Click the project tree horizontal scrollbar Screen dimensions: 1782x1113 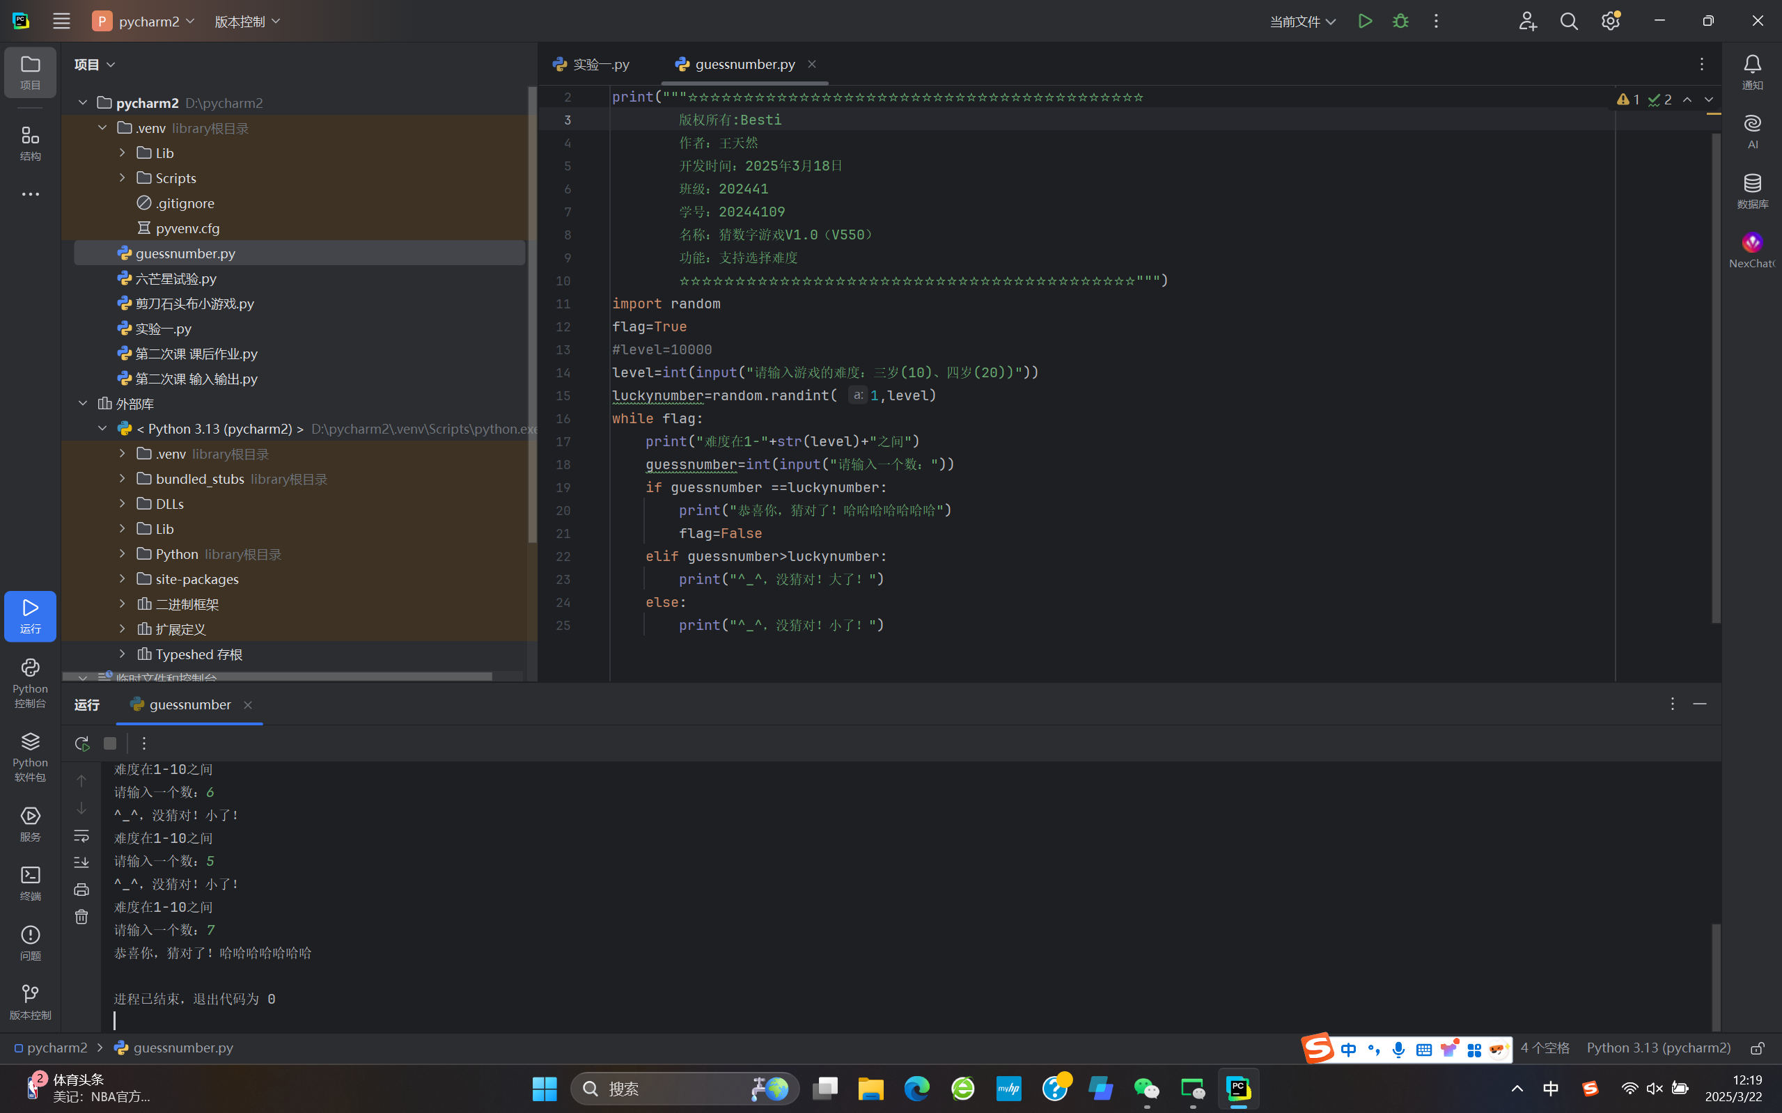click(277, 676)
